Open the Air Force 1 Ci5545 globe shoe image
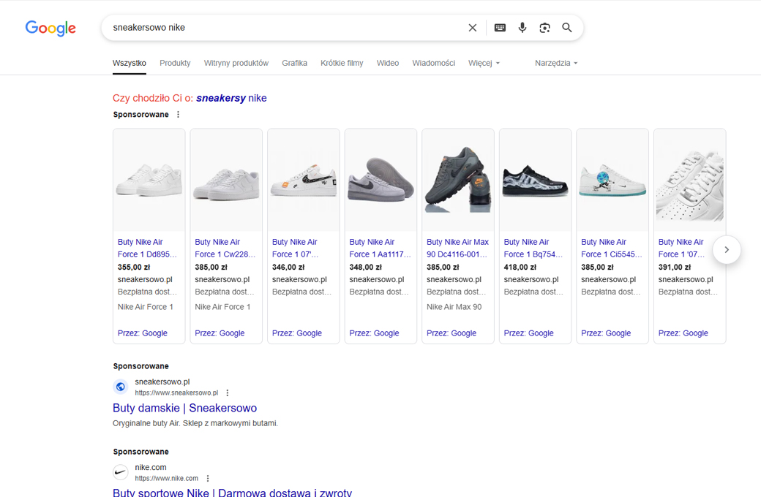This screenshot has width=761, height=497. pos(612,180)
